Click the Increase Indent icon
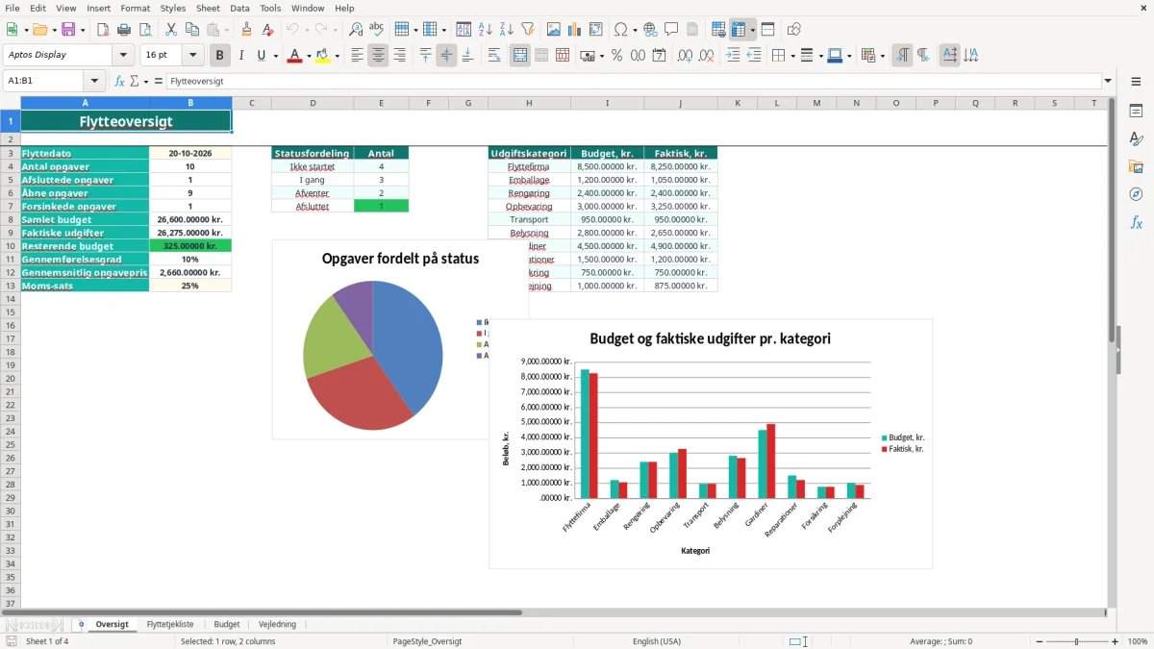1154x649 pixels. point(733,56)
